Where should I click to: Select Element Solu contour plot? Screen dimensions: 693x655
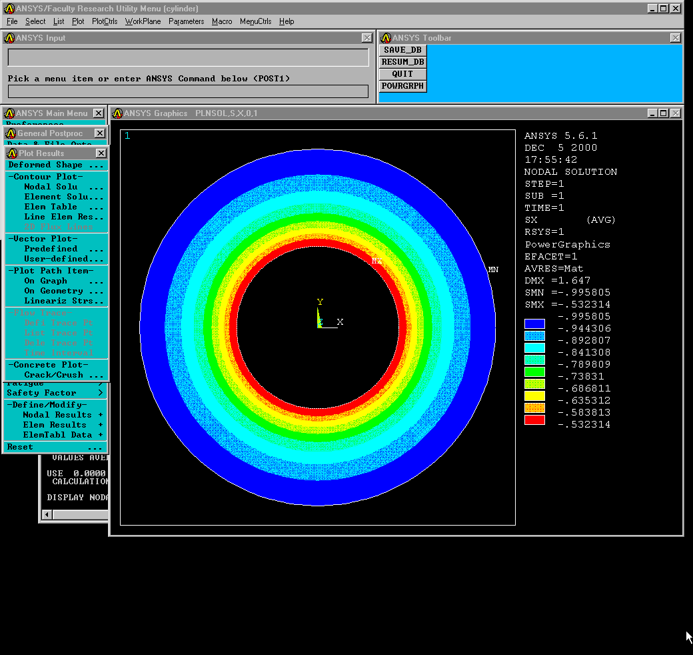click(x=64, y=197)
